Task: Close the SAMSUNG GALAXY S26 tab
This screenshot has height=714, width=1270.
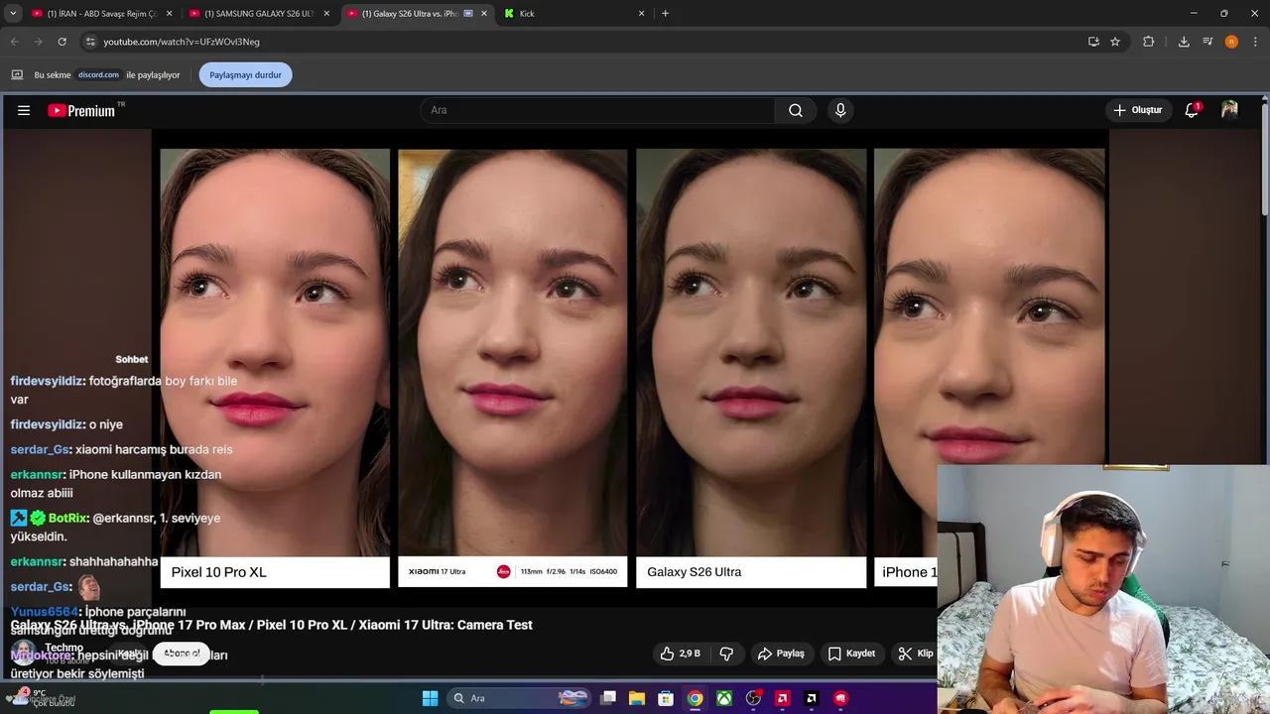Action: click(326, 13)
